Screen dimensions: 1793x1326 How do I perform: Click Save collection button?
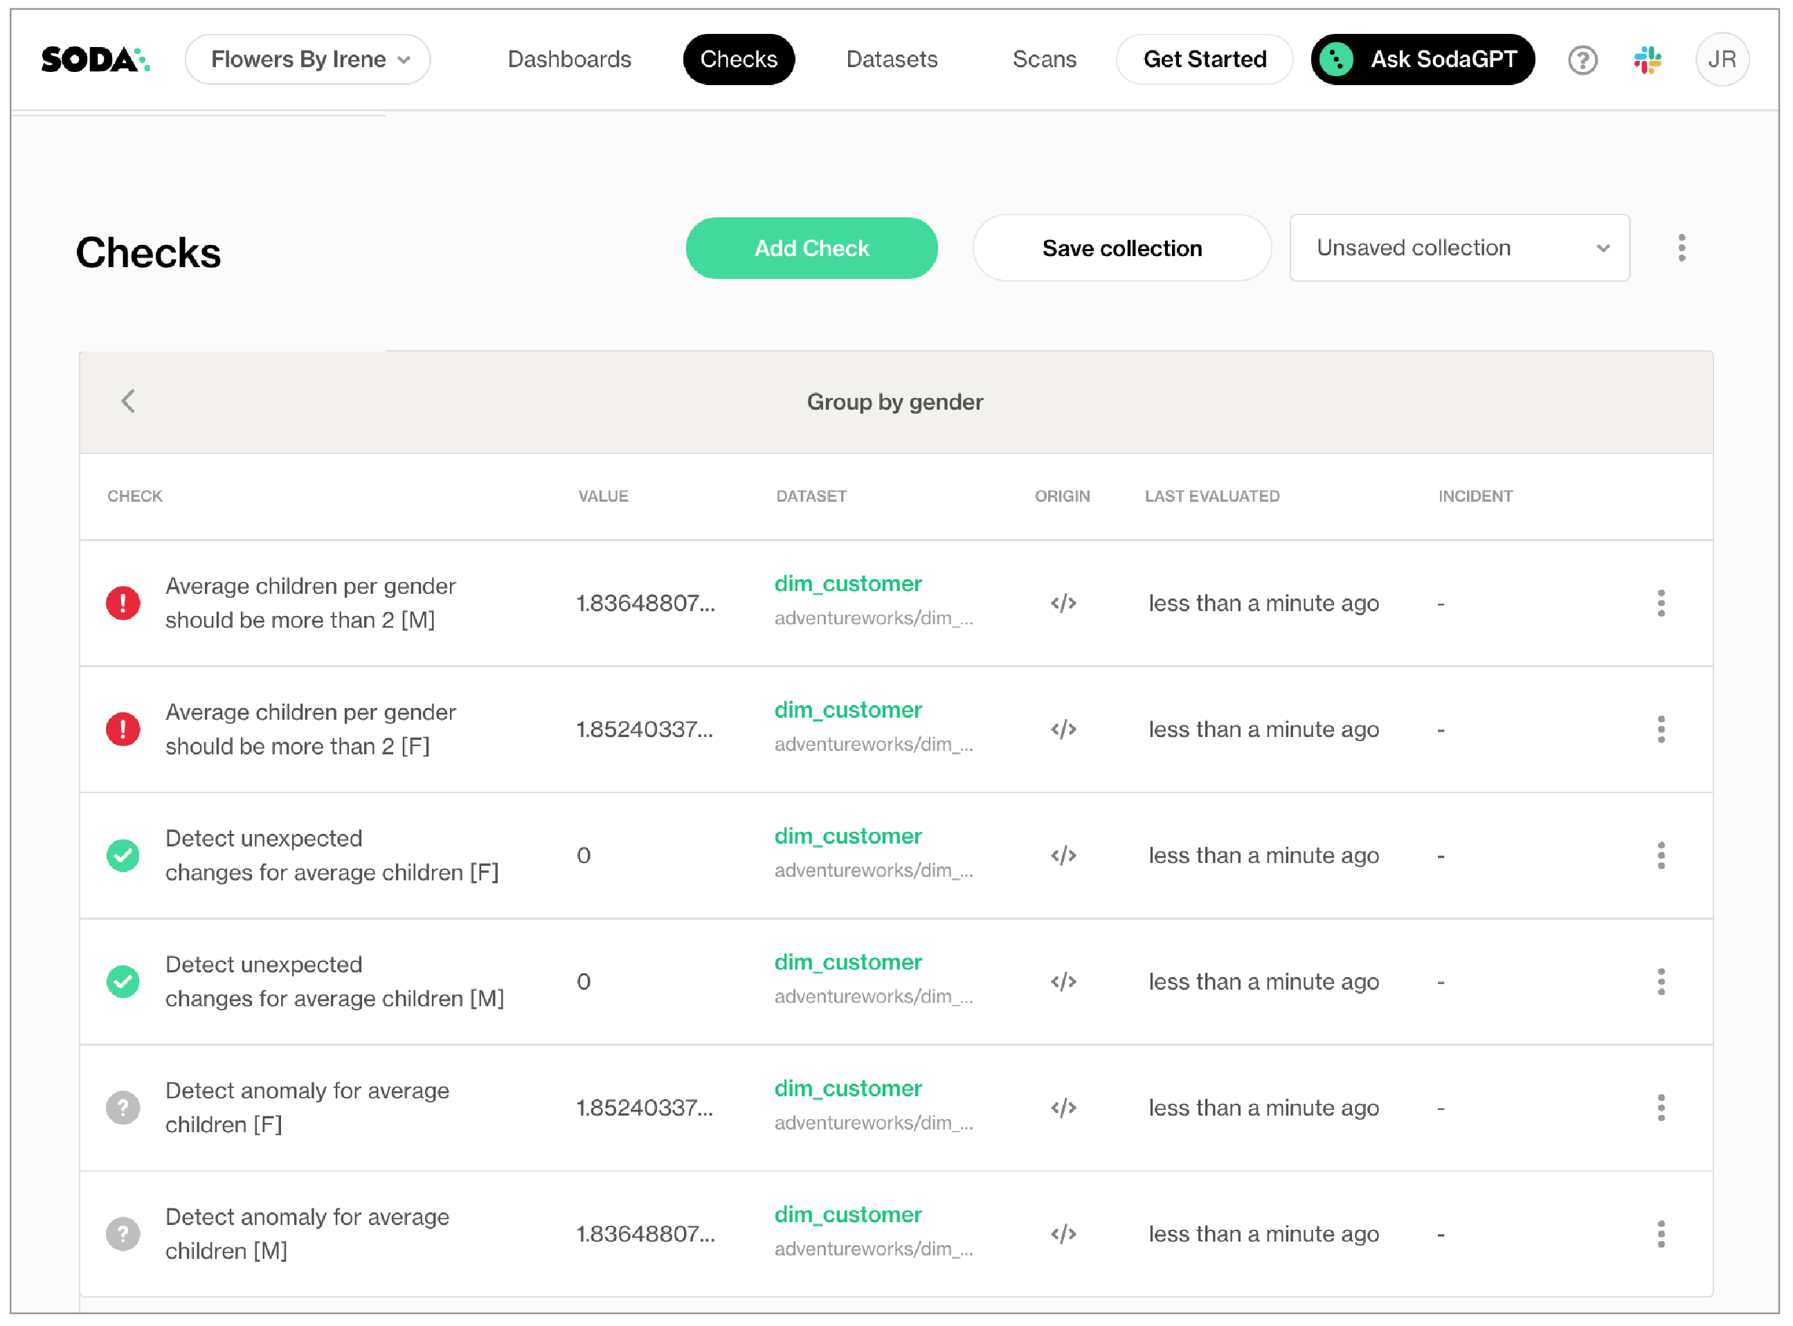coord(1121,248)
